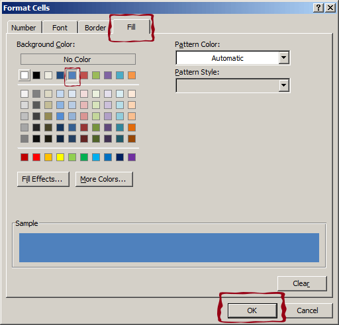Choose yellow standard color swatch

[x=60, y=157]
